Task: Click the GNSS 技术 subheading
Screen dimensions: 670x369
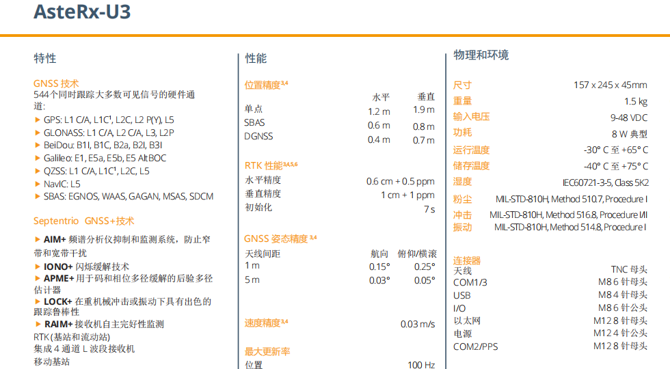Action: (x=56, y=83)
